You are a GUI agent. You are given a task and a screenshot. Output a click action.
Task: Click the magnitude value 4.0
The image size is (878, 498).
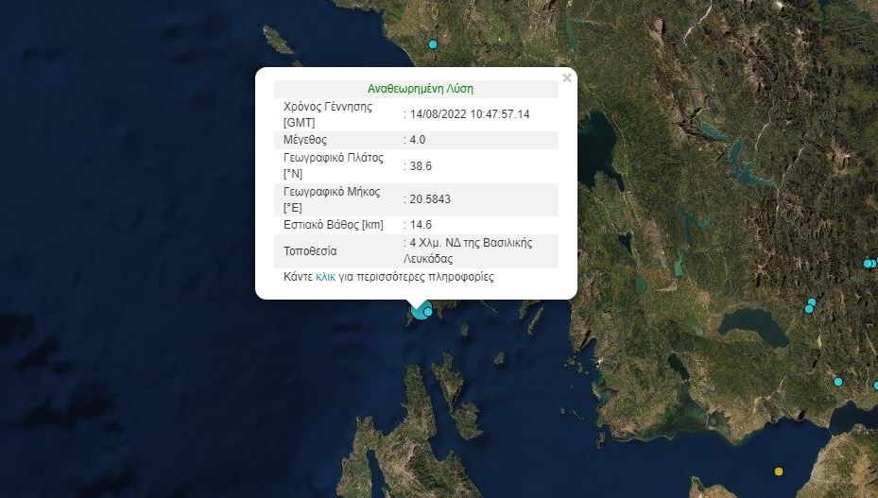pos(417,140)
